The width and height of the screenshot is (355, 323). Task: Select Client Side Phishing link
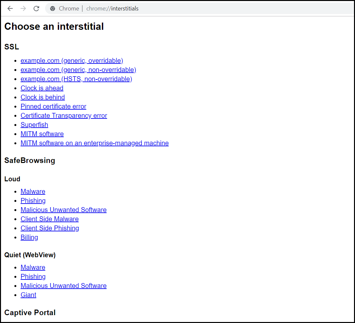(x=50, y=228)
